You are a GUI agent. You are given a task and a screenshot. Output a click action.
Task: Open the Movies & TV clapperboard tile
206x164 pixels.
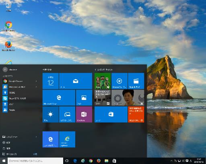pyautogui.click(x=136, y=81)
